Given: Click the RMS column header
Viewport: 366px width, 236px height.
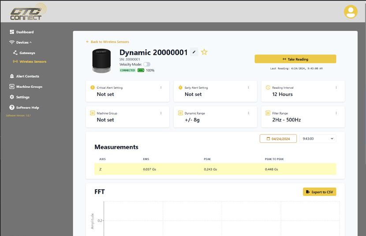Looking at the screenshot, I should pos(146,159).
